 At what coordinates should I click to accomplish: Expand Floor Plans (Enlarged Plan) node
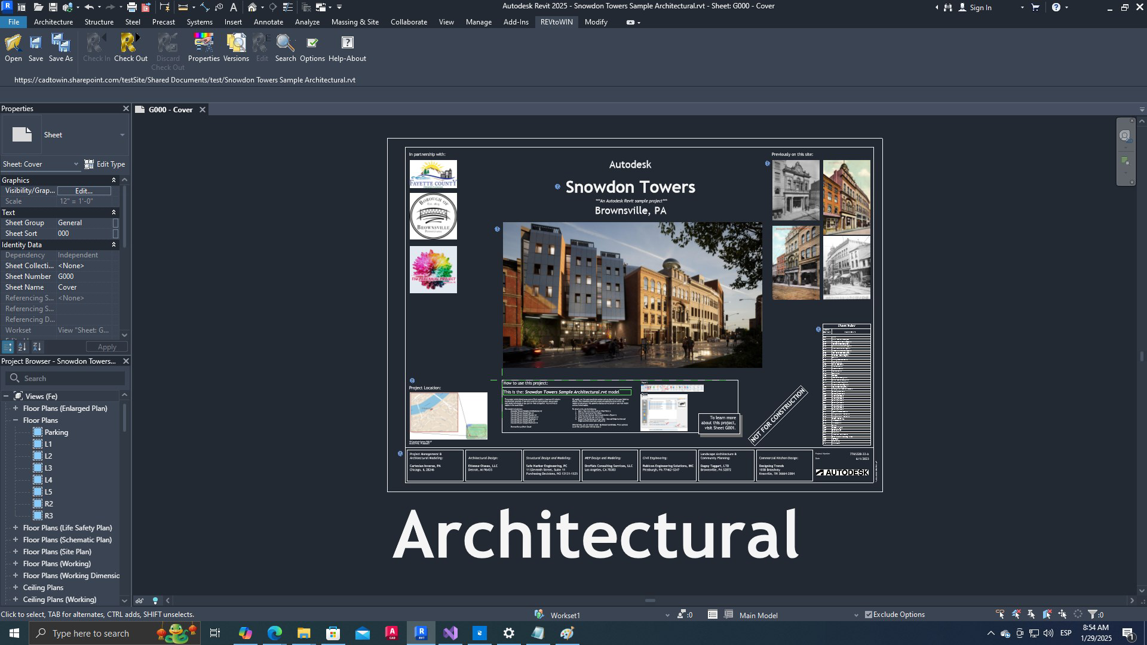(16, 408)
